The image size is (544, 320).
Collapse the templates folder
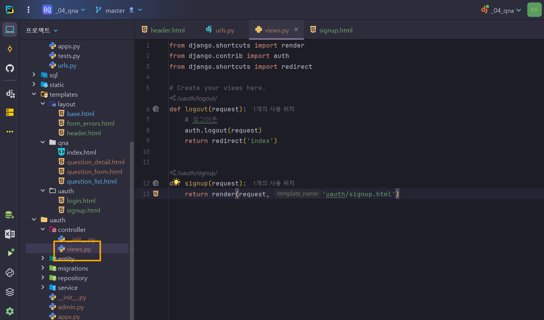[x=34, y=94]
